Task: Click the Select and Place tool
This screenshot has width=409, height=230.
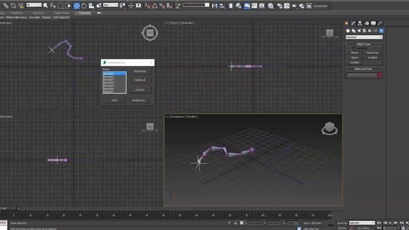Action: (x=99, y=6)
